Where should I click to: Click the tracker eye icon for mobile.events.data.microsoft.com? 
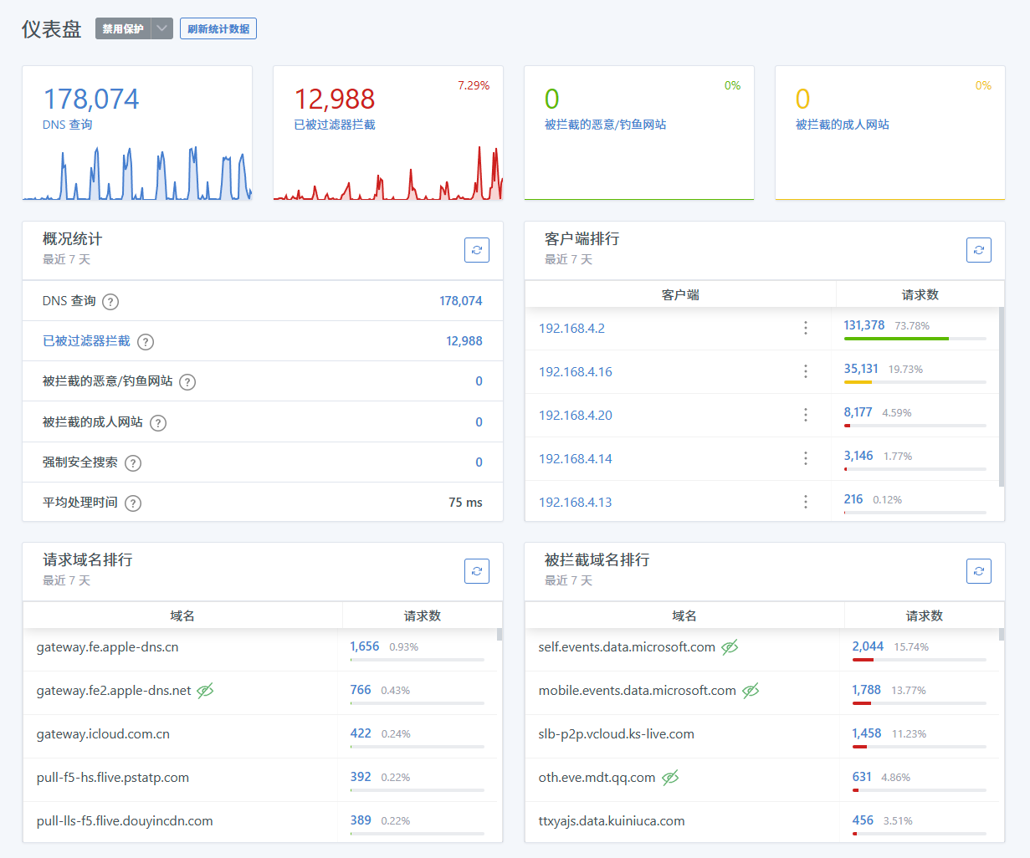click(x=751, y=691)
